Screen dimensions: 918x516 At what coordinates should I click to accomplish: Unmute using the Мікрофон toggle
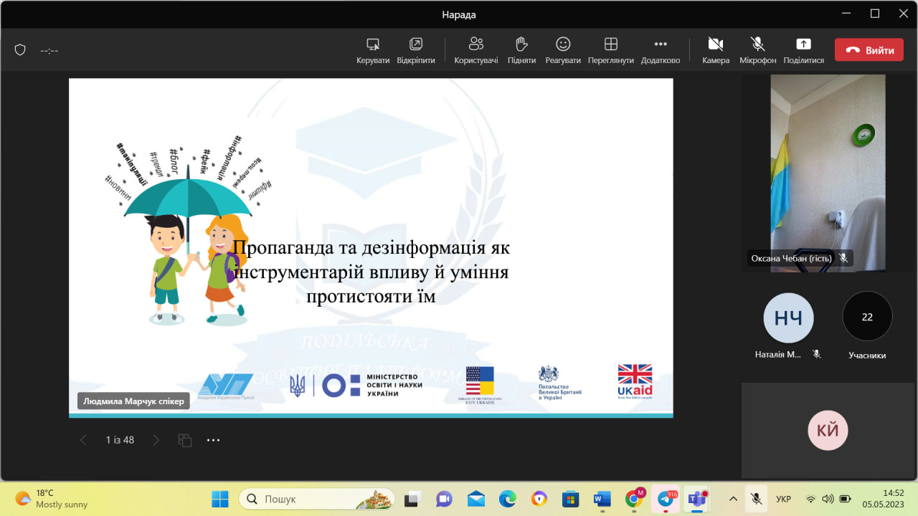(x=757, y=44)
